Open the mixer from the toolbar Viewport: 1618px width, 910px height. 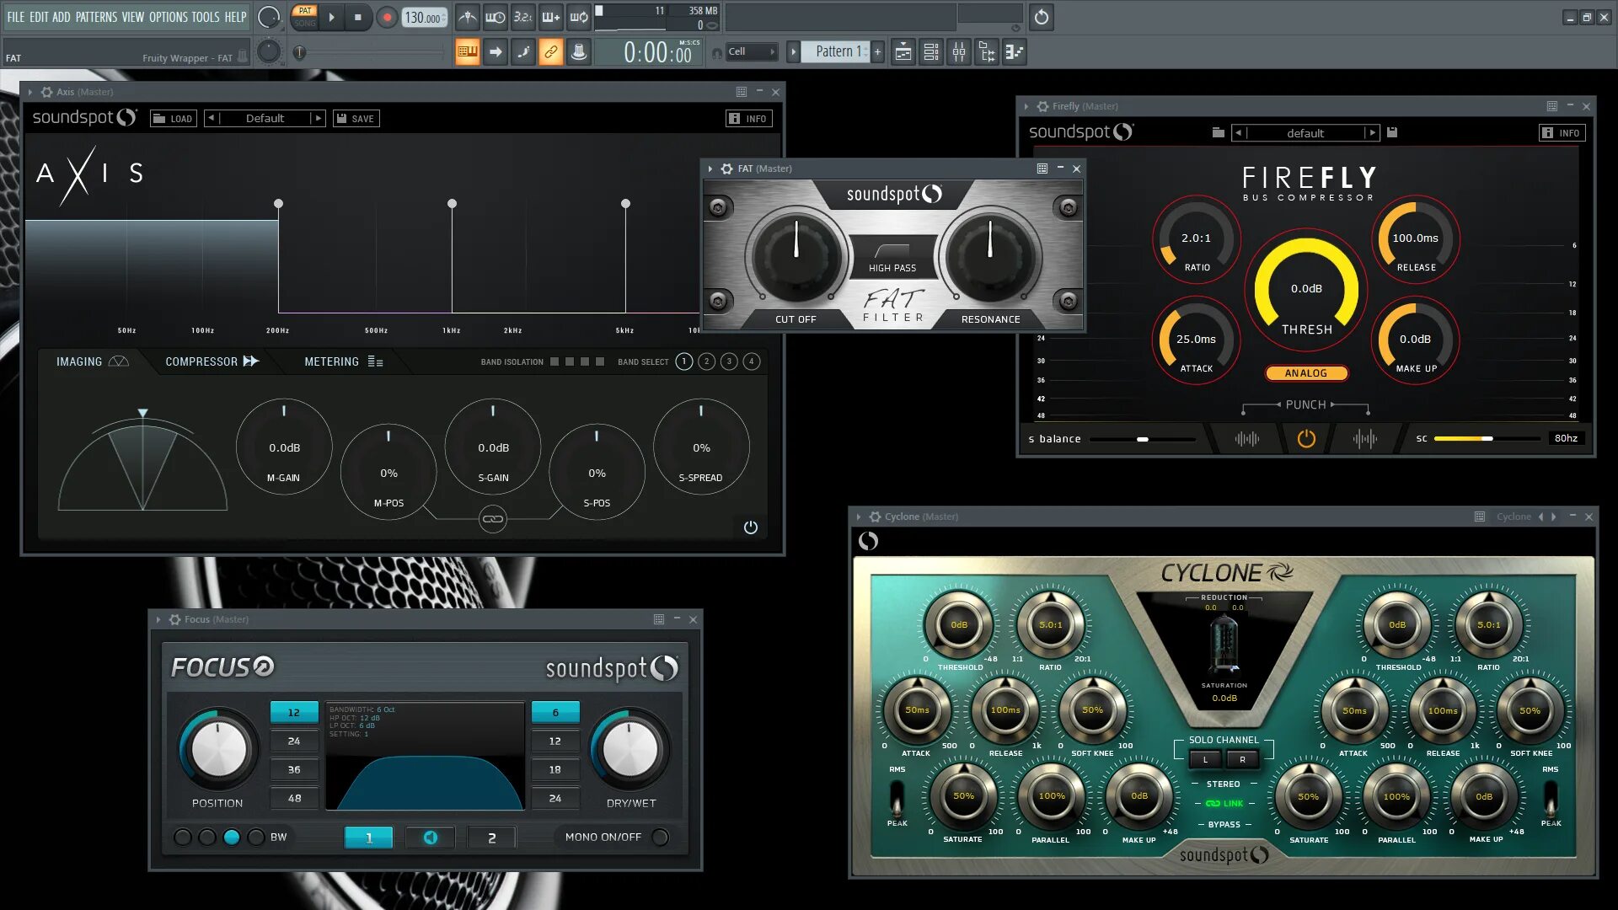[959, 52]
